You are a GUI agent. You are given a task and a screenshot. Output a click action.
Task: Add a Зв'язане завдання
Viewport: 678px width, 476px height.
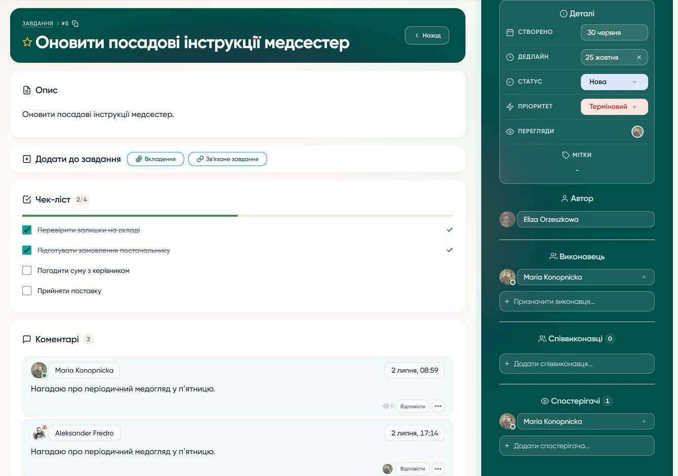click(228, 159)
